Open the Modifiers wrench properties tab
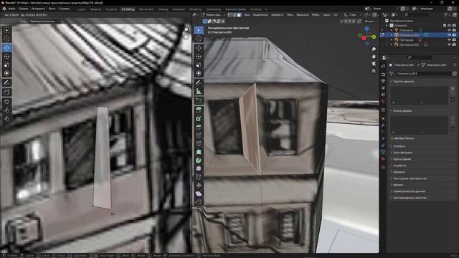This screenshot has width=459, height=258. [x=383, y=125]
